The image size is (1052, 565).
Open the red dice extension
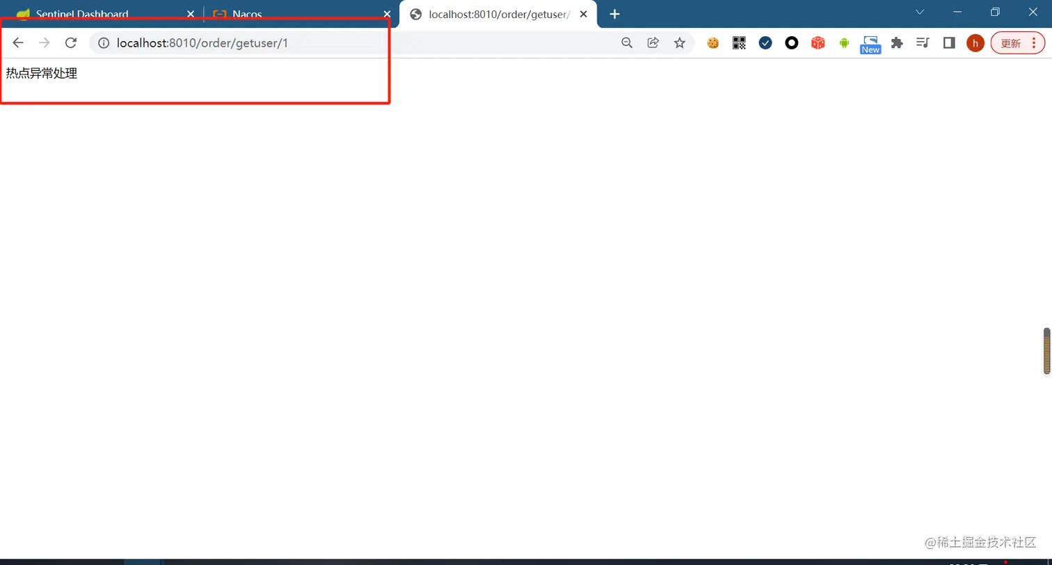tap(818, 43)
